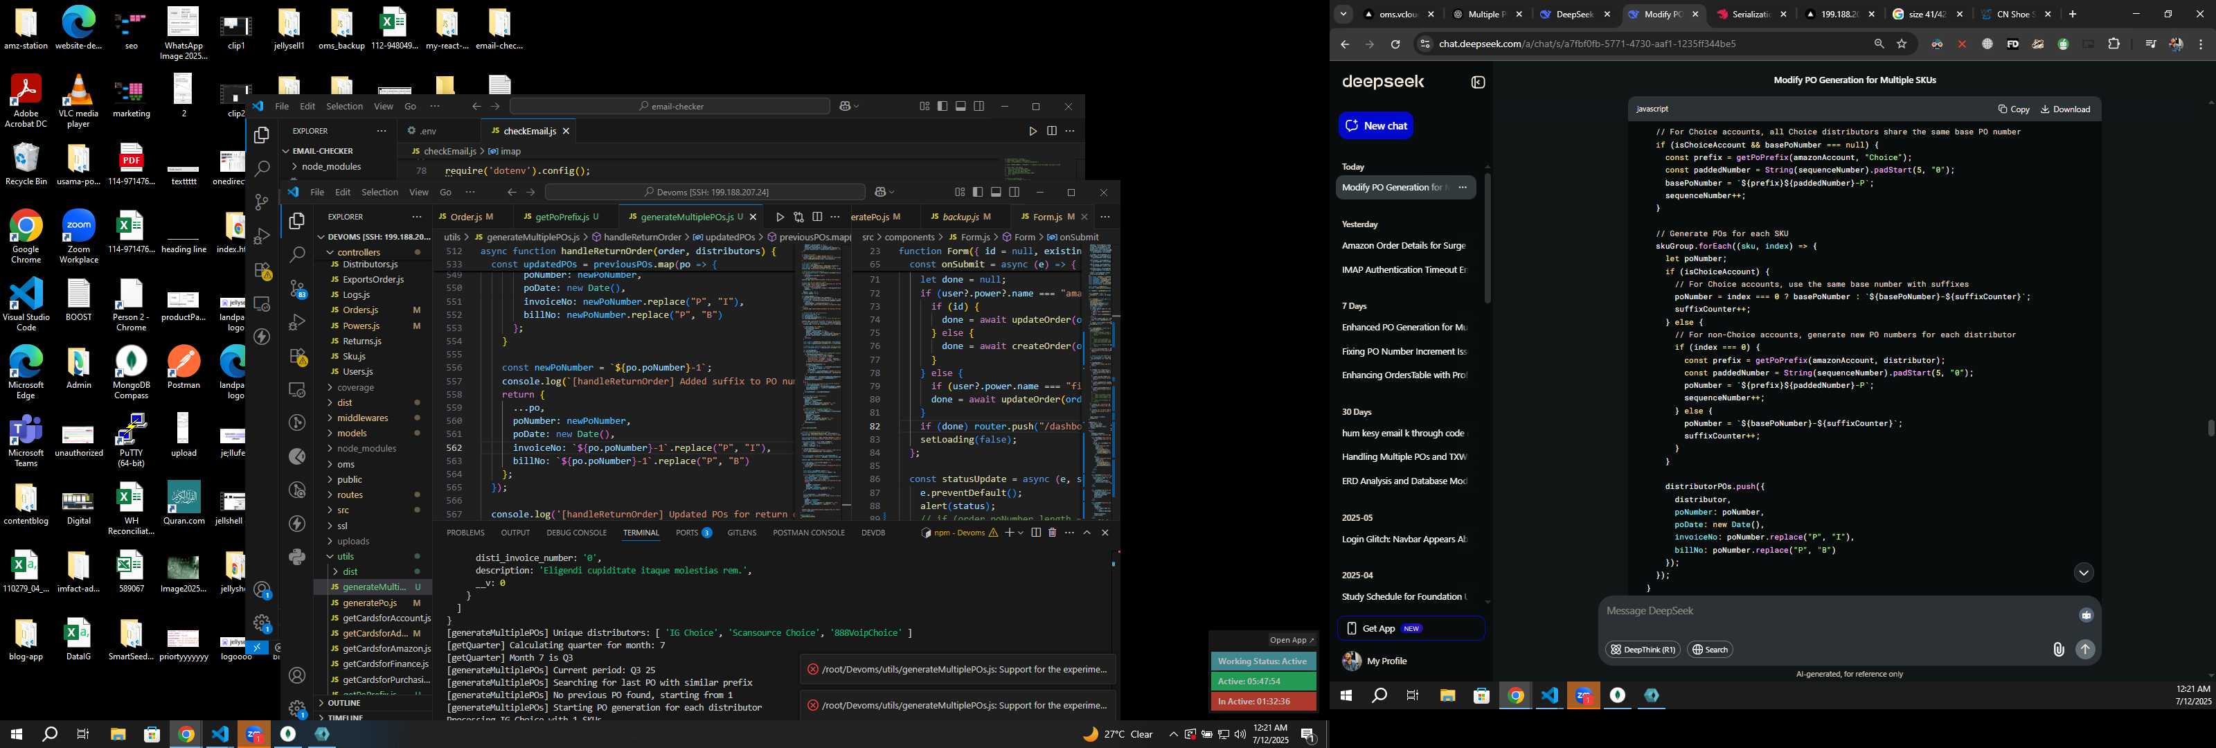
Task: Go back in Devoms editor navigation
Action: 512,192
